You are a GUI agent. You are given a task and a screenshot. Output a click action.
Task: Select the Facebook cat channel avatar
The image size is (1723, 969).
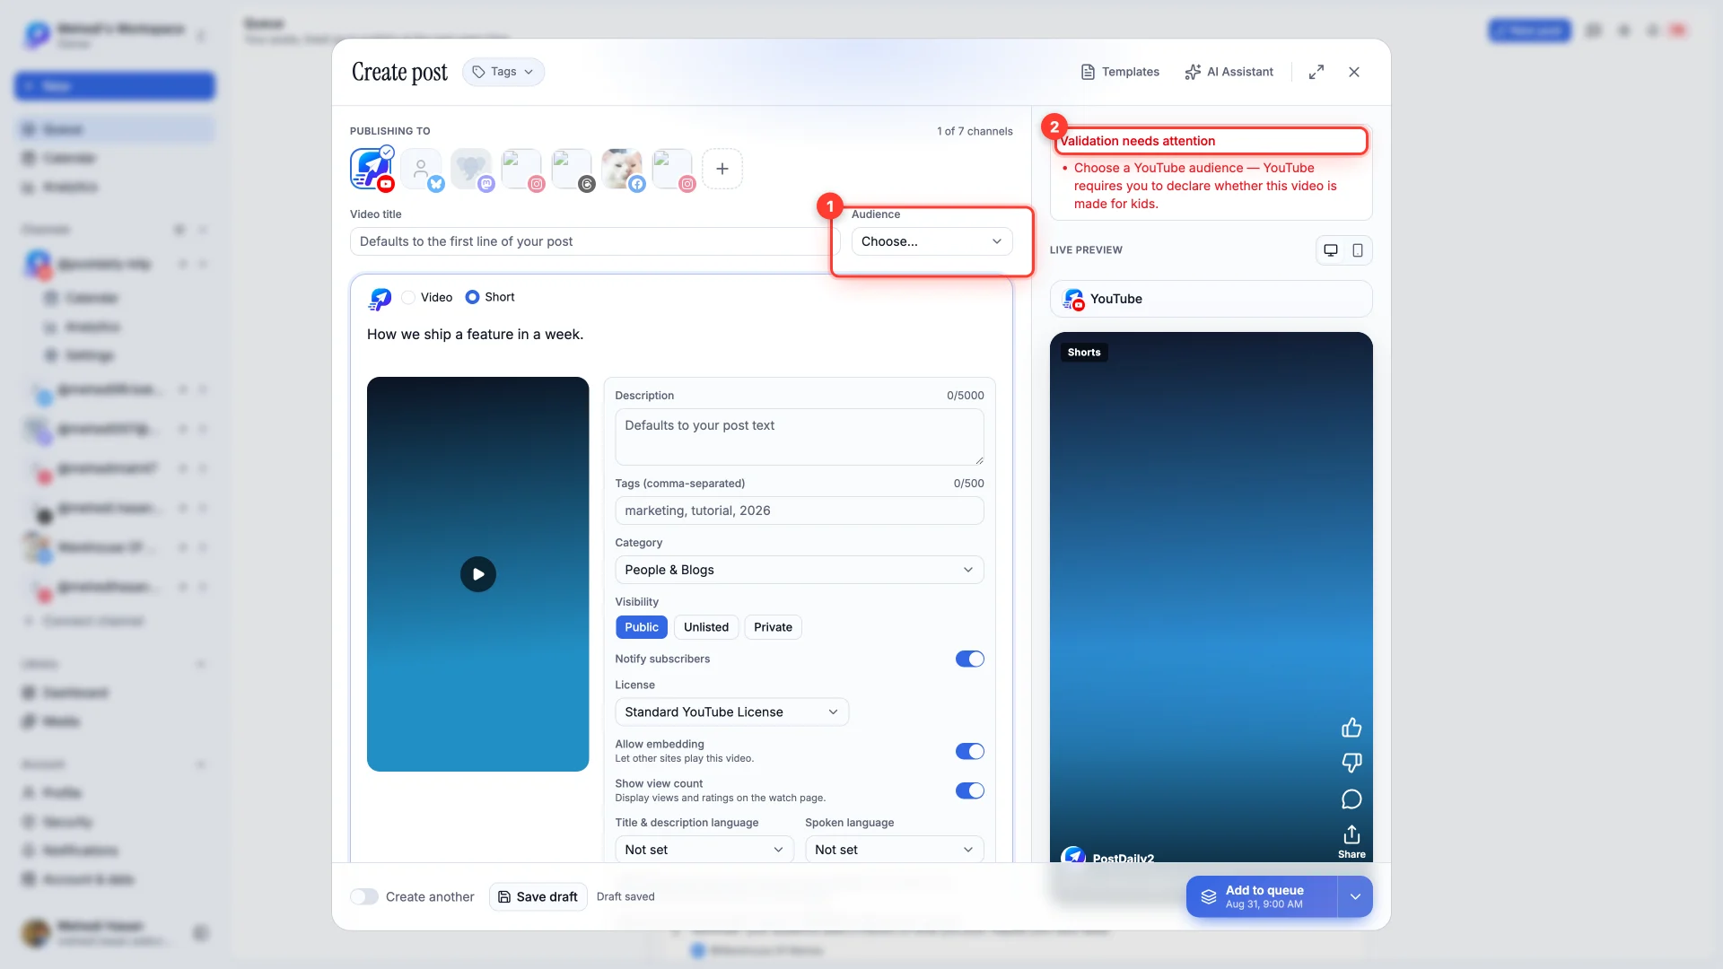click(x=623, y=169)
